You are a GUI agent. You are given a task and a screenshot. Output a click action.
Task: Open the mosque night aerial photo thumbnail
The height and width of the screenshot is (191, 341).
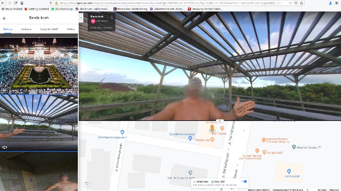coord(39,65)
